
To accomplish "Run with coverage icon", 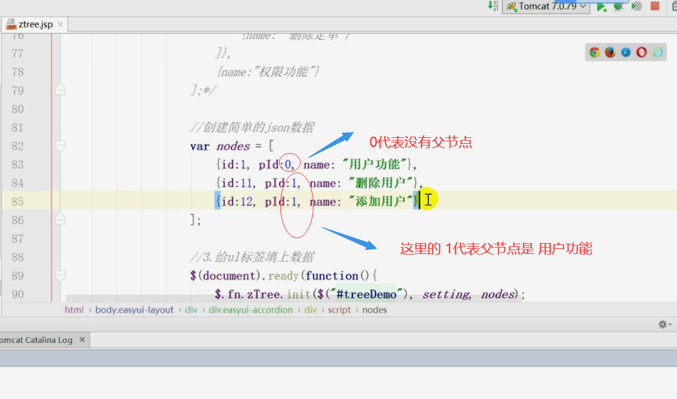I will [637, 6].
